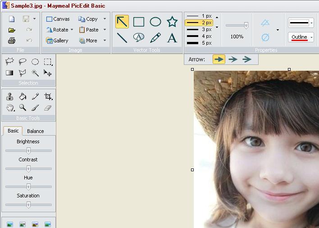Open the line style combo box
This screenshot has height=228, width=319.
coord(301,23)
